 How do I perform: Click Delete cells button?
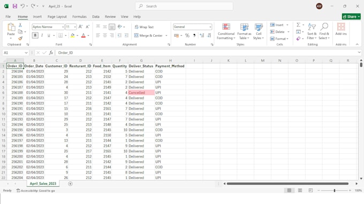click(x=277, y=32)
